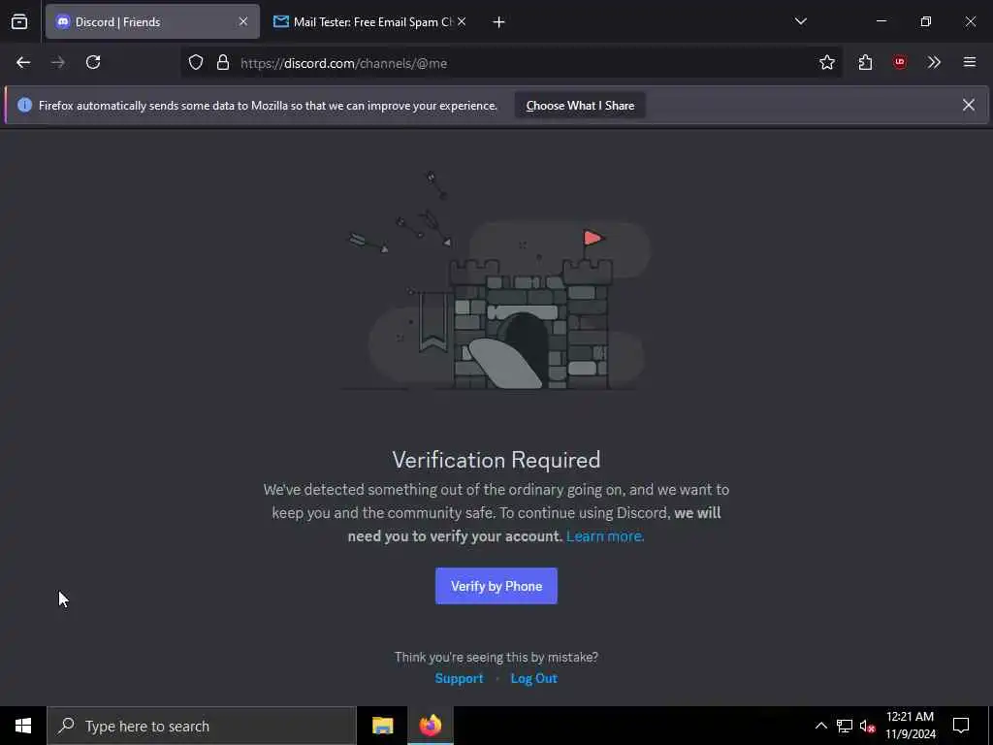Click the taskbar search box
993x745 pixels.
[x=202, y=726]
